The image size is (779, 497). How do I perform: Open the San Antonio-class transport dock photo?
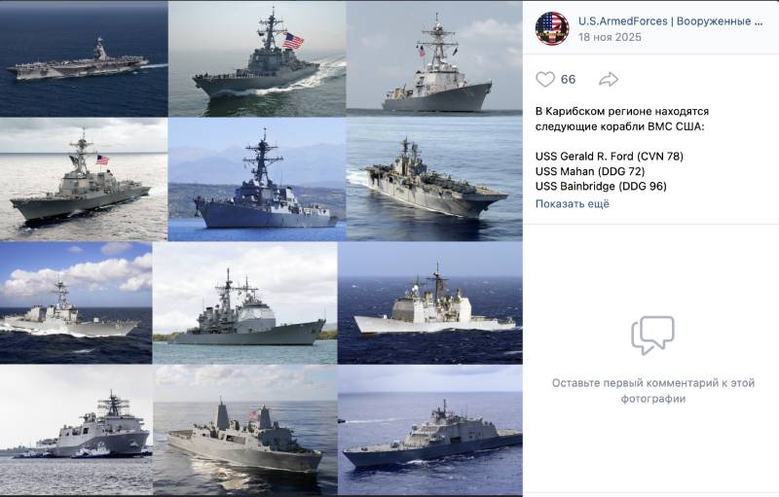pyautogui.click(x=245, y=430)
